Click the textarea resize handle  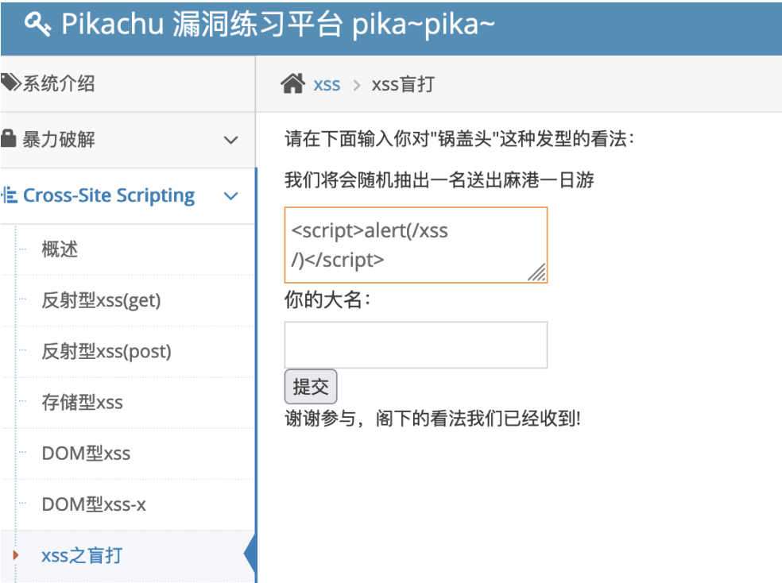click(537, 272)
